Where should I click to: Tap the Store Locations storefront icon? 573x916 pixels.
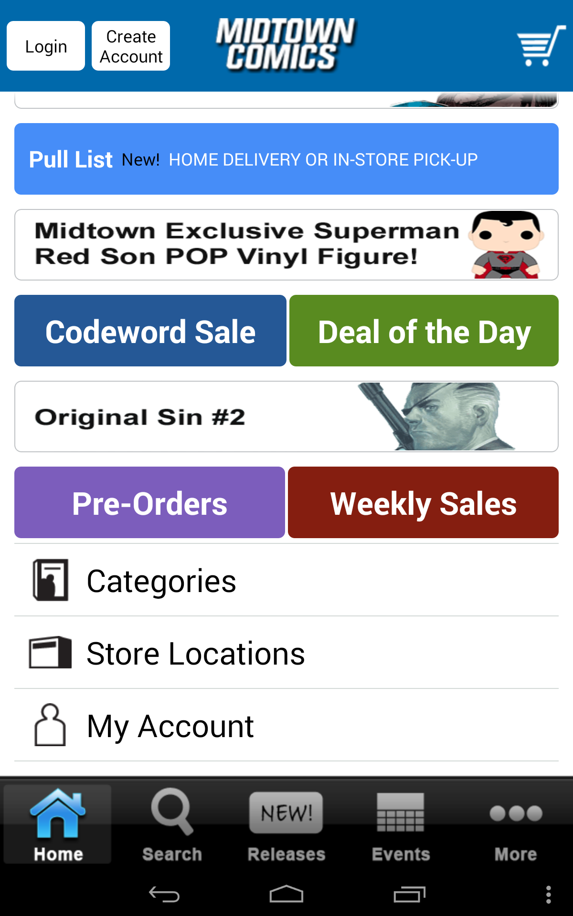50,653
